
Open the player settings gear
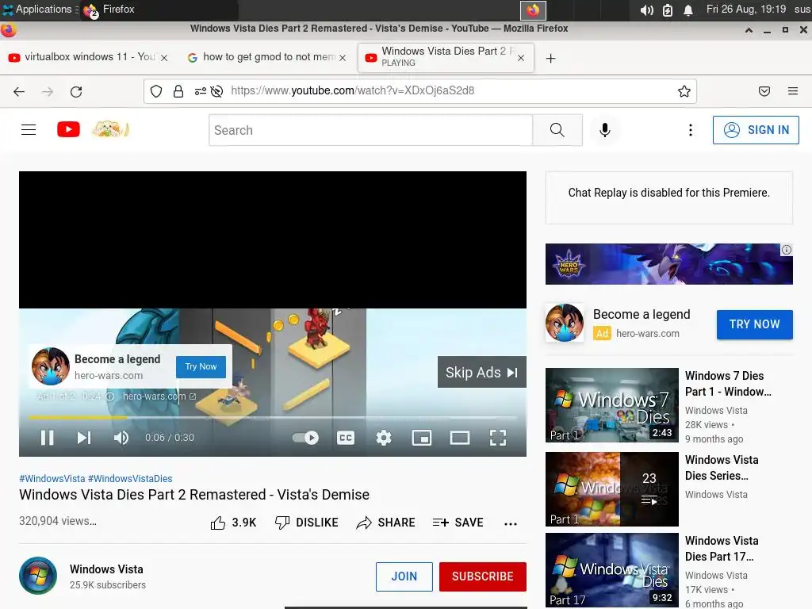tap(384, 438)
